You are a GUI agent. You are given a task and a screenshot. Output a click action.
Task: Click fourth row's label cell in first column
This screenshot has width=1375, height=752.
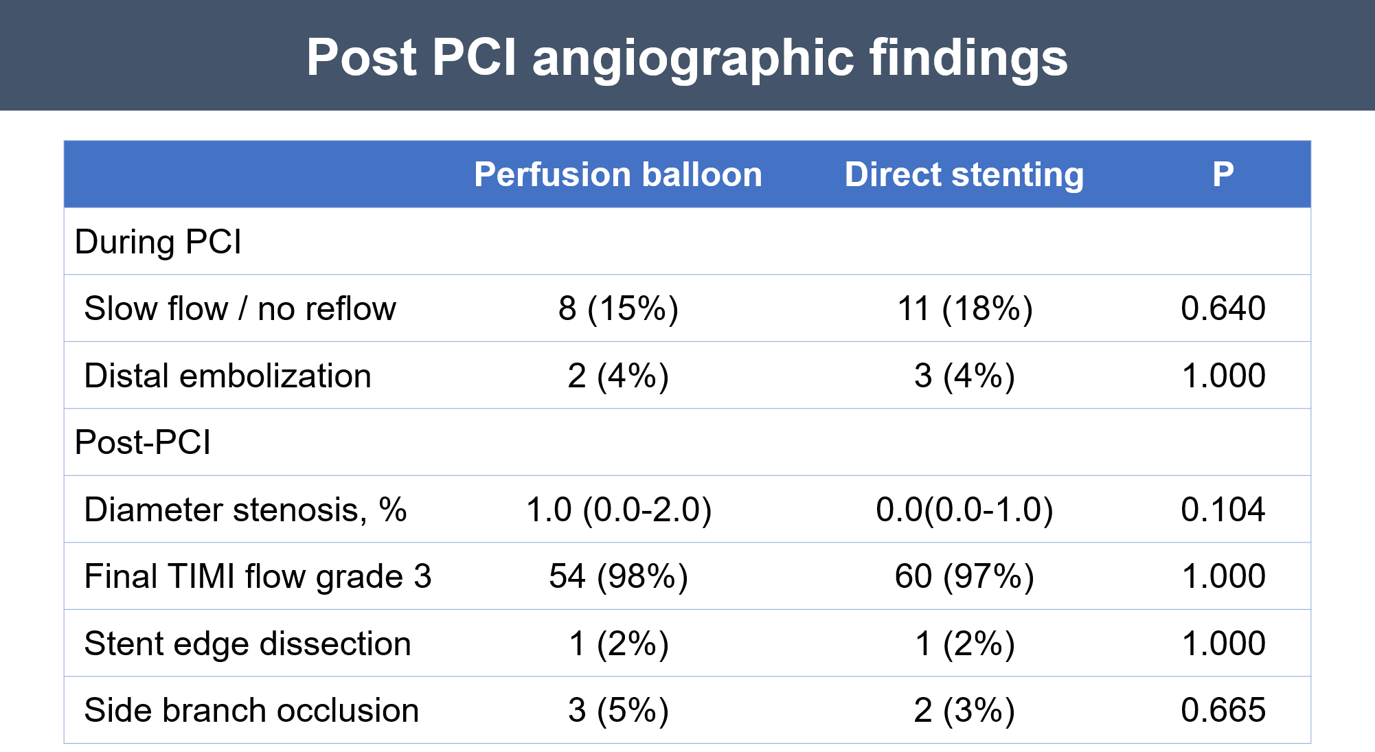click(x=254, y=442)
